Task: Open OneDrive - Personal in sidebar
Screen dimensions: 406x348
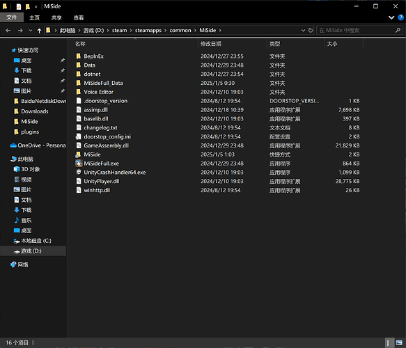Action: click(x=38, y=145)
